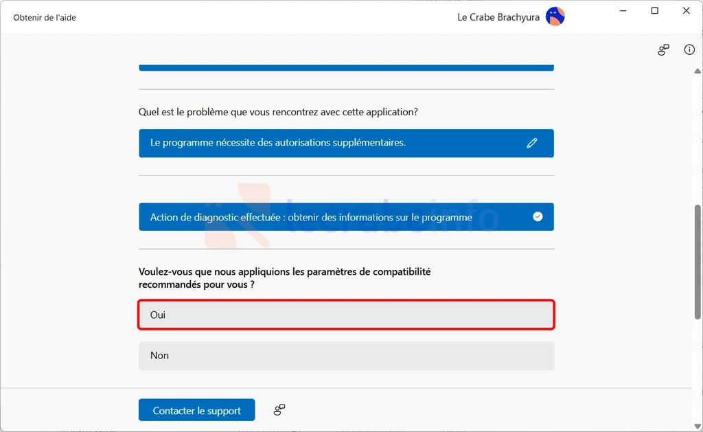703x432 pixels.
Task: Click the Le Crabe Brachyura profile avatar
Action: pos(555,17)
